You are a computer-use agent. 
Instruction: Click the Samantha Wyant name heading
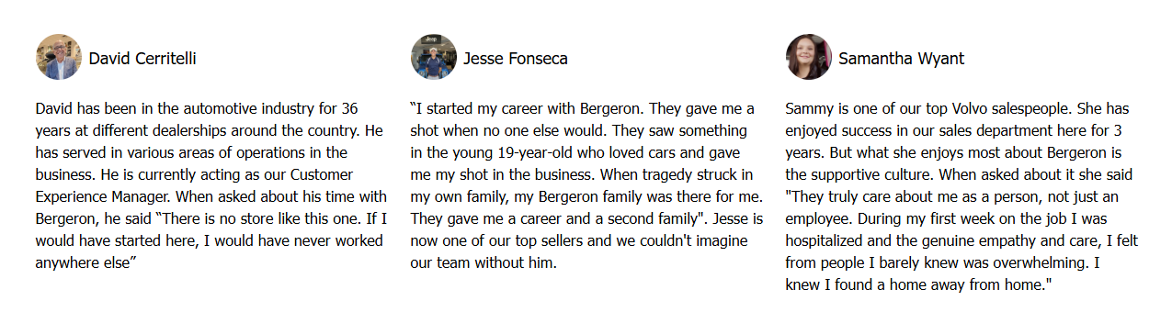click(902, 59)
